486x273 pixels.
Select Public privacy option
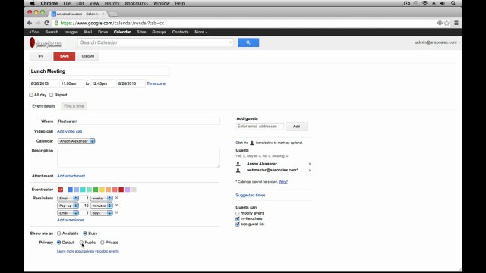click(x=81, y=243)
